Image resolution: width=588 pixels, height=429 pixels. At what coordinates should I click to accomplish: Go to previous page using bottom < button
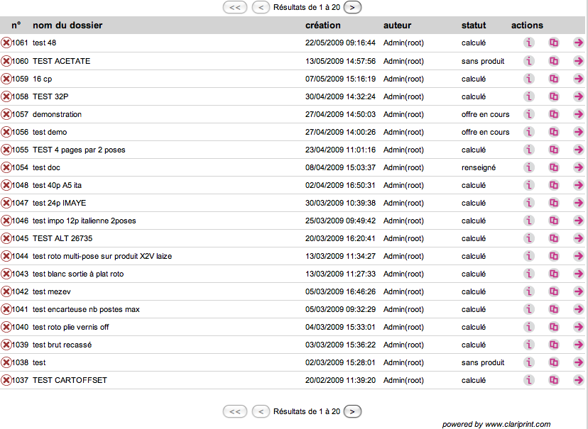(x=261, y=411)
